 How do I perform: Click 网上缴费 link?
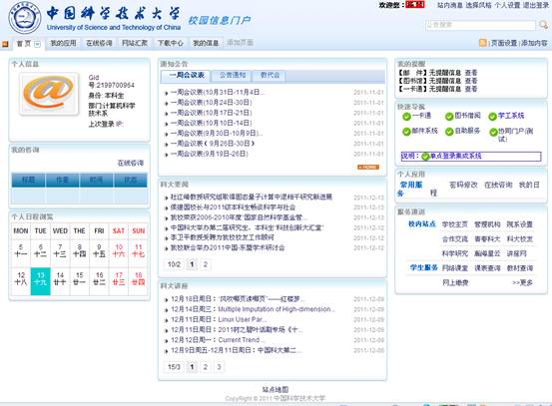[455, 282]
